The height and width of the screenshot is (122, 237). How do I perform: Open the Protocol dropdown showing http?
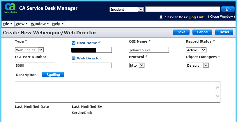point(137,65)
